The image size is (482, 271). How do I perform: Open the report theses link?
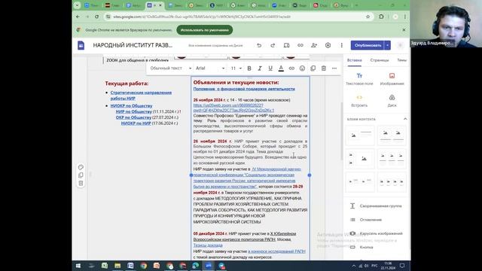pos(208,245)
